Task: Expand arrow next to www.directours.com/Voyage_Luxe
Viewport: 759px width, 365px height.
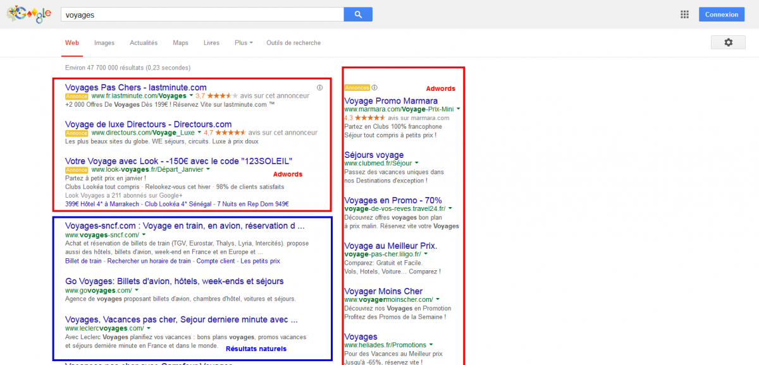Action: click(x=199, y=133)
